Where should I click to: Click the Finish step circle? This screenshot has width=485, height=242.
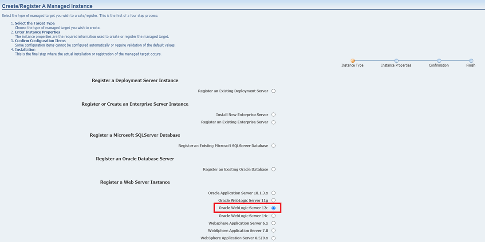pyautogui.click(x=471, y=61)
